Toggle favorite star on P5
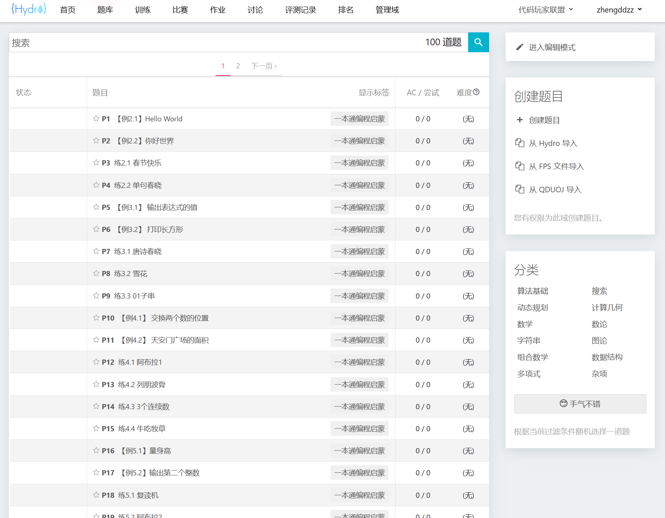The height and width of the screenshot is (518, 665). coord(96,207)
